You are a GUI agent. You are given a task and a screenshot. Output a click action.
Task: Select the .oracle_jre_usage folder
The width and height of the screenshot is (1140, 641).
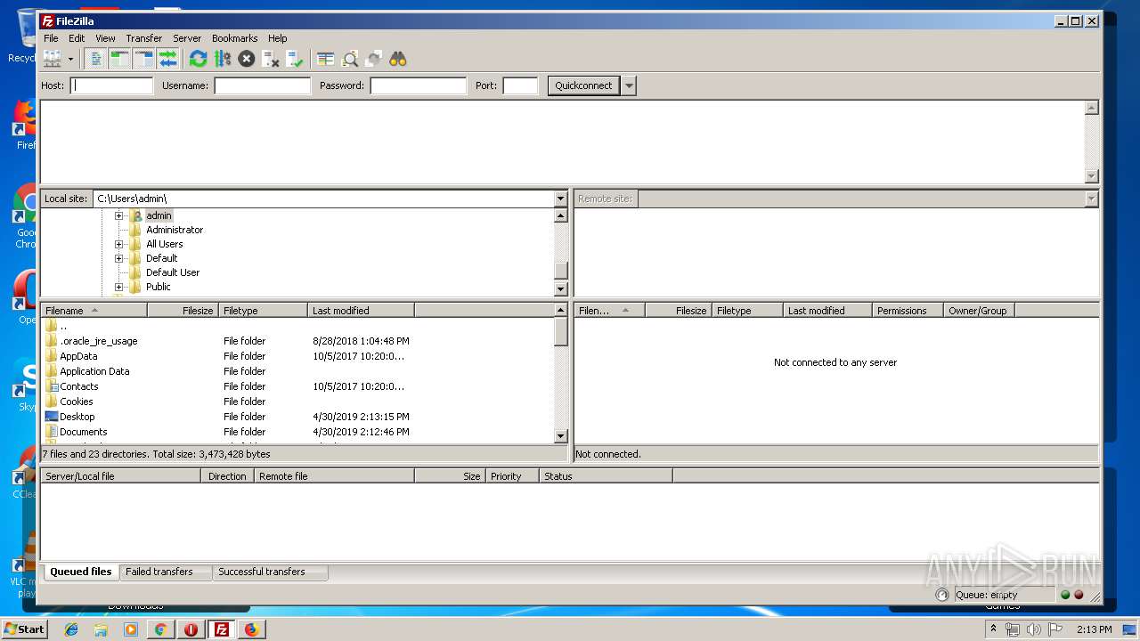pos(297,341)
